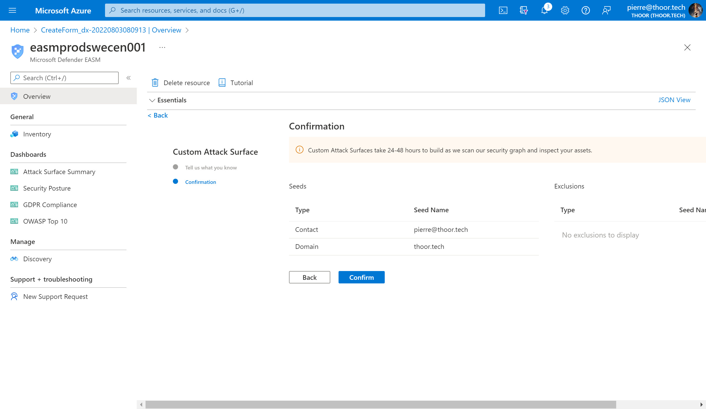The width and height of the screenshot is (706, 409).
Task: Click the scrollbar left arrow
Action: (x=141, y=405)
